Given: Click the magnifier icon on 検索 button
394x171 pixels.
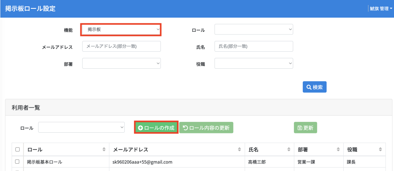Looking at the screenshot, I should (x=309, y=87).
